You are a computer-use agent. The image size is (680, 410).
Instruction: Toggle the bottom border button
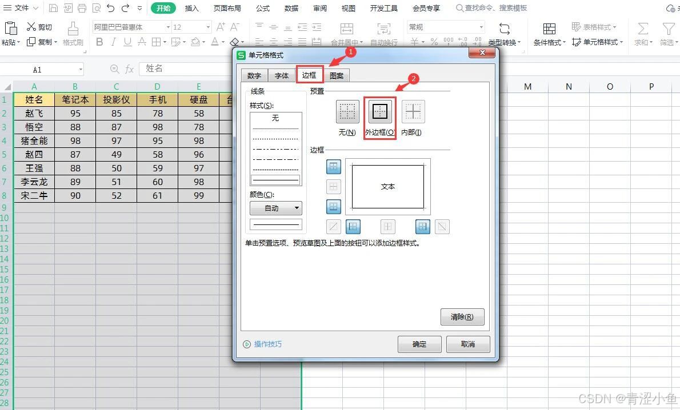(x=334, y=206)
